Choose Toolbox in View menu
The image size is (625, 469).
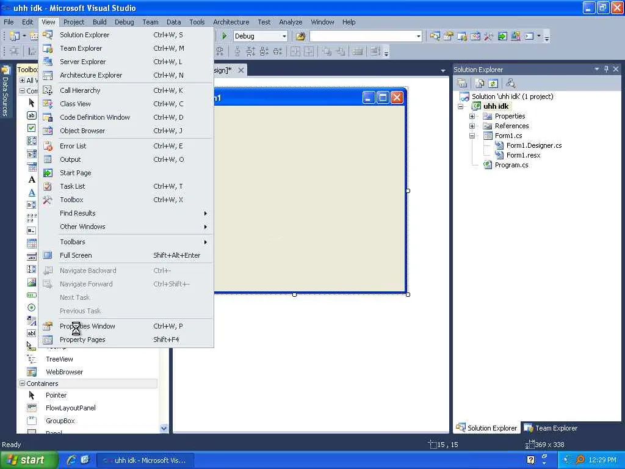[x=126, y=200]
